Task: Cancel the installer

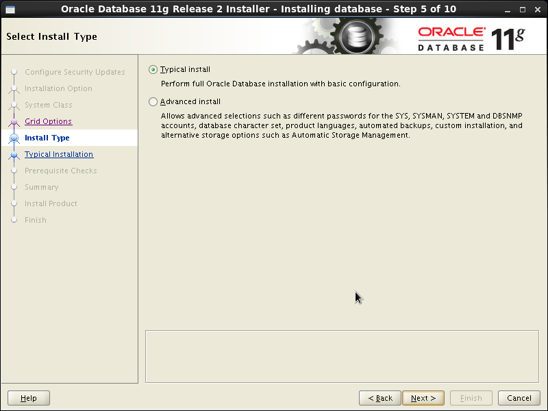Action: (519, 398)
